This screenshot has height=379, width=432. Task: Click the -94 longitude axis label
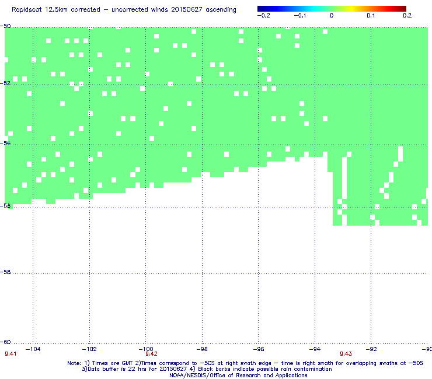point(315,349)
